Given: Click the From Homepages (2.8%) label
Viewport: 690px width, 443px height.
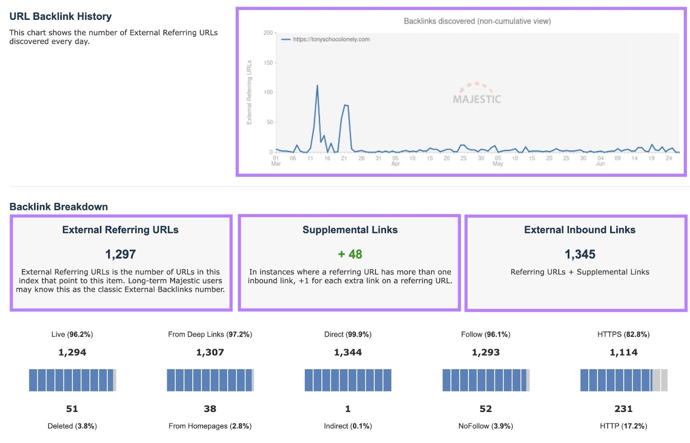Looking at the screenshot, I should tap(210, 426).
